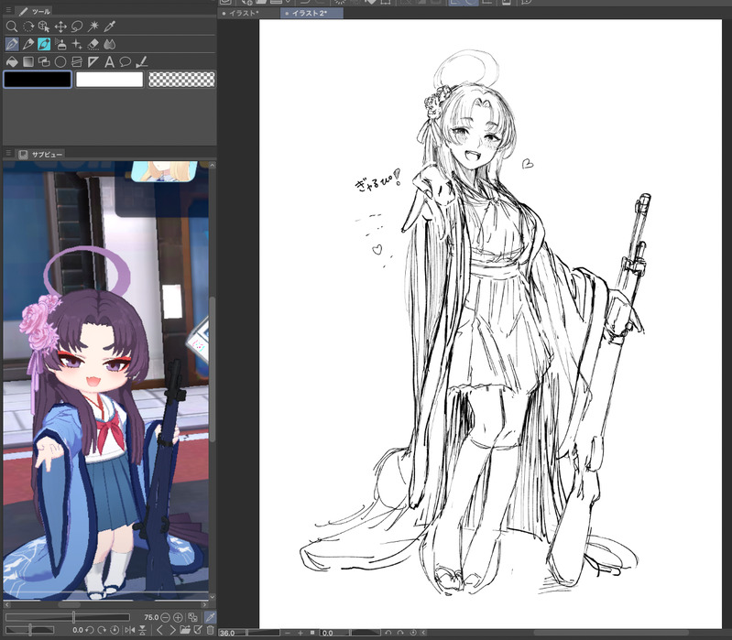This screenshot has width=732, height=640.
Task: Click the Sub View scroll down arrow
Action: click(x=213, y=597)
